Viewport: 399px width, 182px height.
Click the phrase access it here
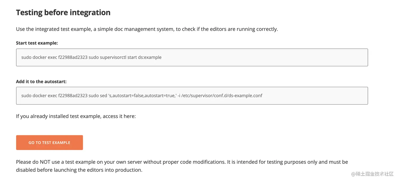tap(119, 116)
